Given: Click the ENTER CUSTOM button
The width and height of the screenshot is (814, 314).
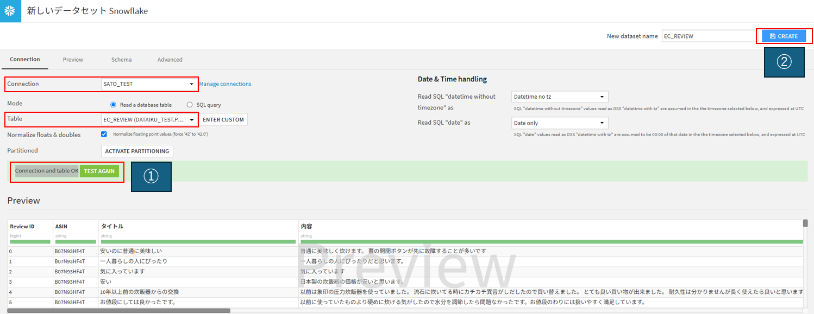Looking at the screenshot, I should pos(223,119).
